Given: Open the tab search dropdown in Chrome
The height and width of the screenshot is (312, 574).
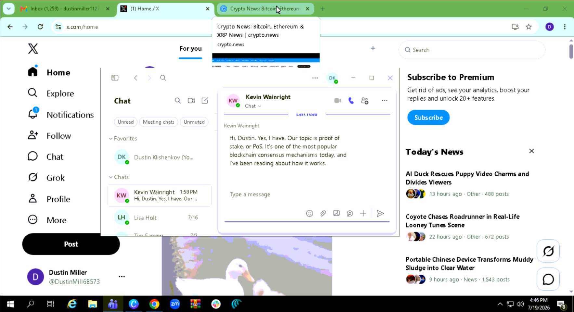Looking at the screenshot, I should [9, 9].
